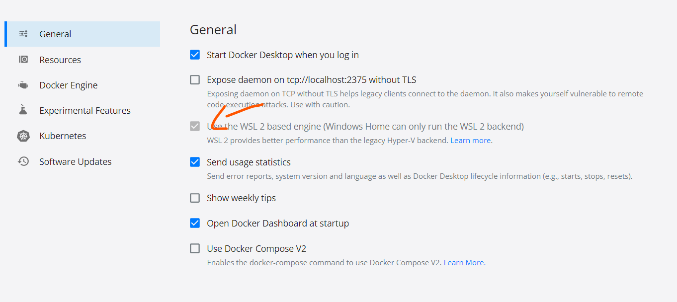Click the Experimental Features flask icon
The height and width of the screenshot is (302, 677).
(23, 110)
